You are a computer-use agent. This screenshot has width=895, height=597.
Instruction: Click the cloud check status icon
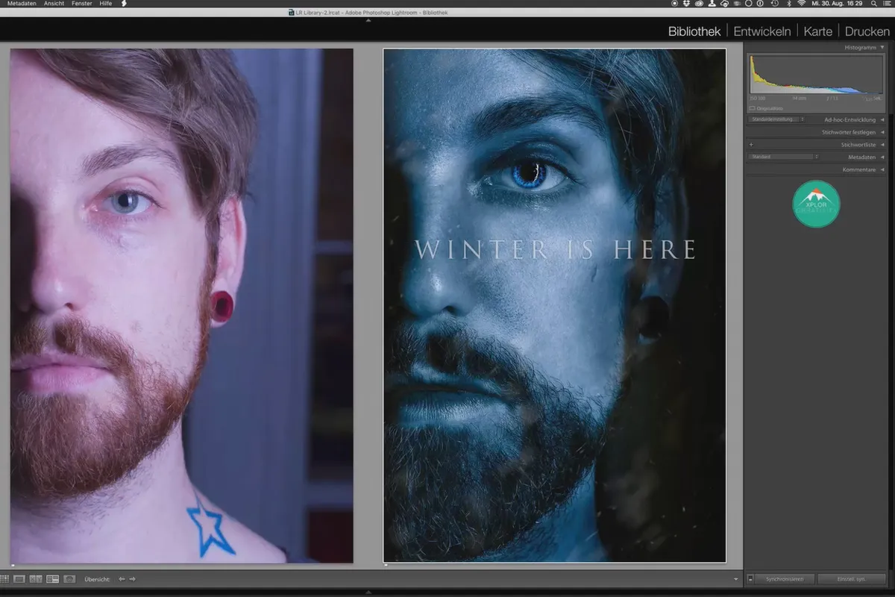click(x=724, y=3)
